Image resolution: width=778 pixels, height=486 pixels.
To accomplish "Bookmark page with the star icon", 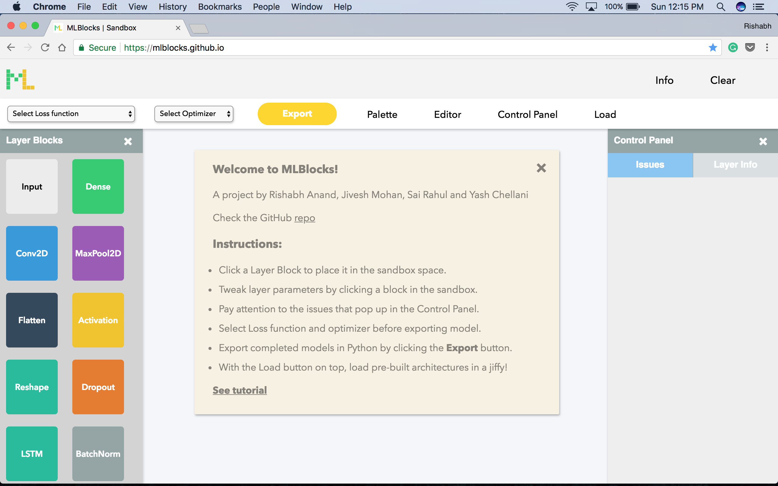I will tap(712, 48).
